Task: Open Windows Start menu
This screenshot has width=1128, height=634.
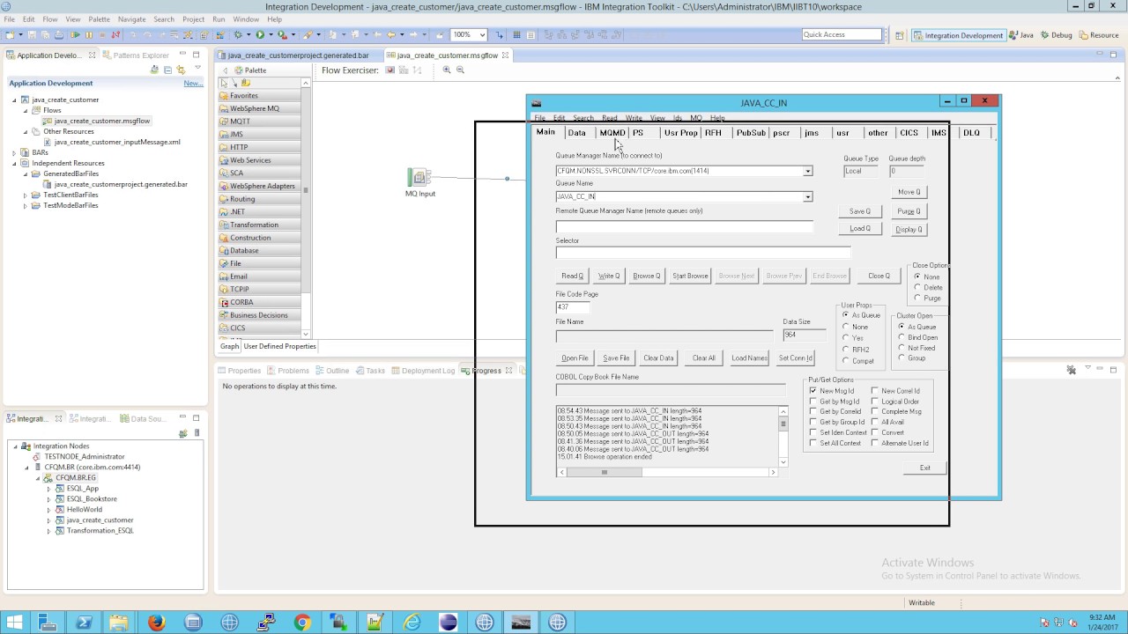Action: coord(16,623)
